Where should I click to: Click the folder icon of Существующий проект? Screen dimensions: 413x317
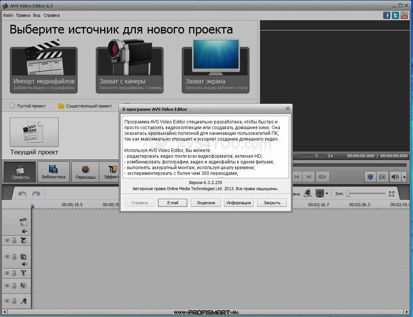(61, 106)
